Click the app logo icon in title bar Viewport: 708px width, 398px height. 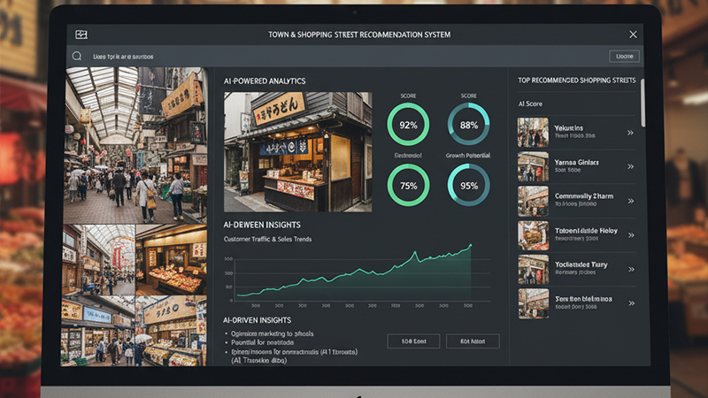click(x=81, y=34)
